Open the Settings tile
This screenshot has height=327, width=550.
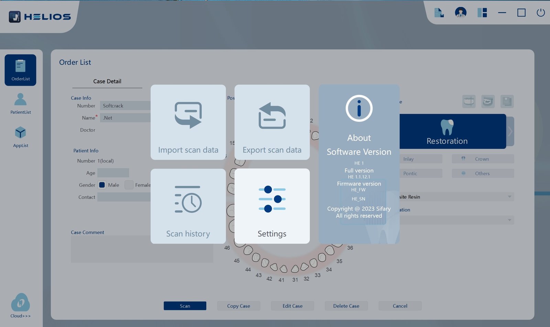click(272, 206)
